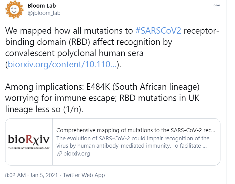The image size is (235, 184).
Task: Click the Twitter Web App source label
Action: (x=84, y=175)
